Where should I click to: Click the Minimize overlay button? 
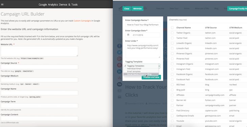click(137, 9)
